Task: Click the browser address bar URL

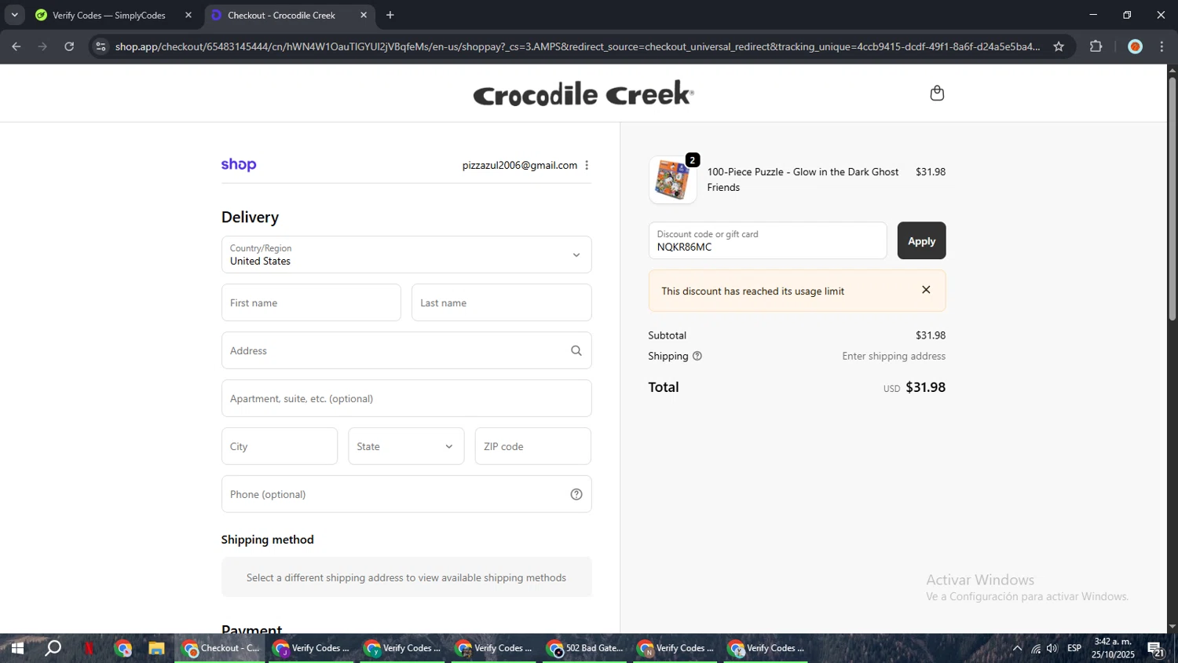Action: [577, 46]
